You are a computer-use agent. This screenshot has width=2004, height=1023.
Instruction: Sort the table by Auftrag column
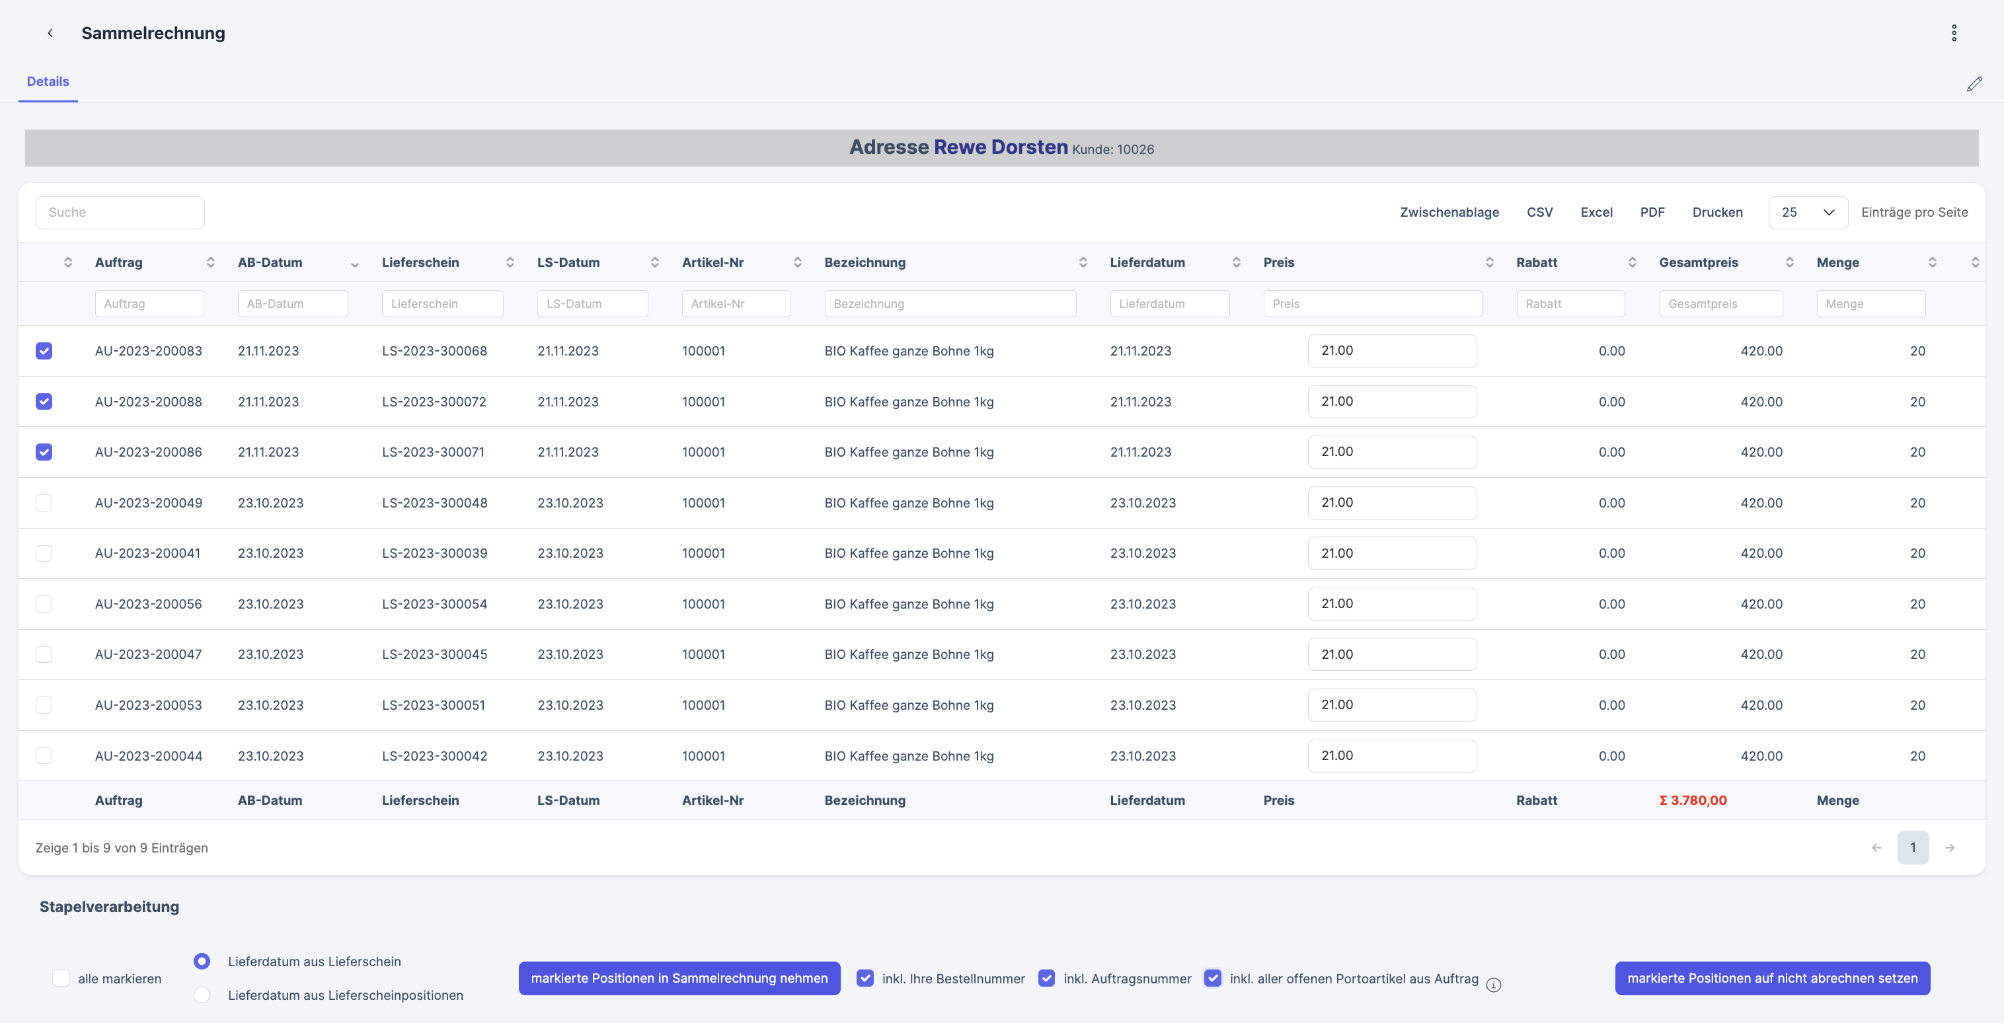210,262
